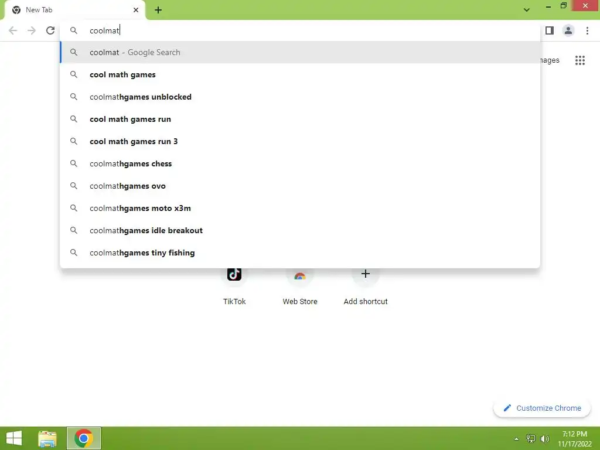Screen dimensions: 600x450
Task: Select the 'cool math games' suggestion
Action: pyautogui.click(x=300, y=74)
